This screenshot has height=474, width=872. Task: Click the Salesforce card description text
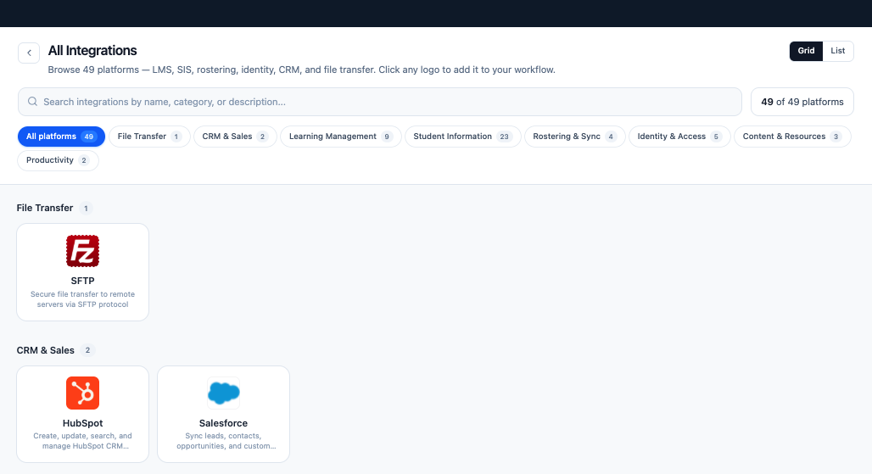pos(224,441)
